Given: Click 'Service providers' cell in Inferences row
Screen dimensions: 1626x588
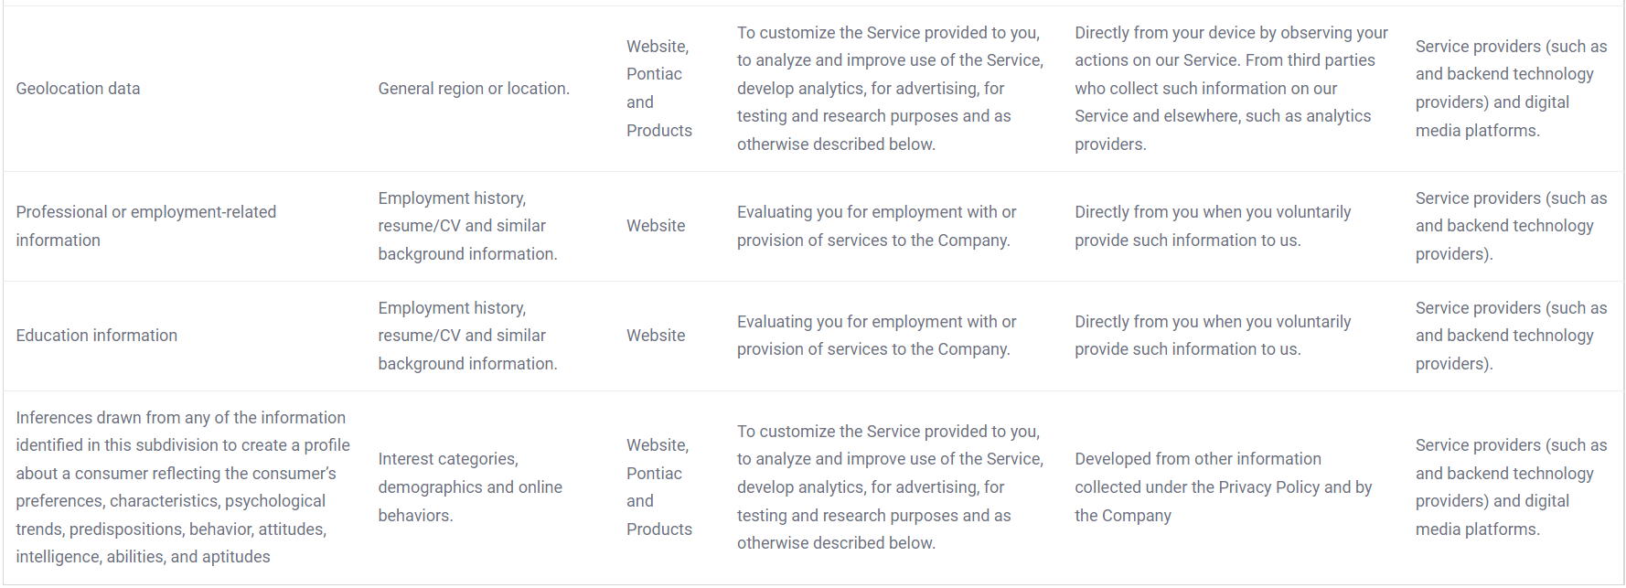Looking at the screenshot, I should point(1511,487).
